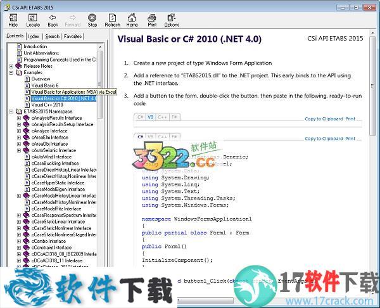Expand the Release Notes node

[x=11, y=66]
